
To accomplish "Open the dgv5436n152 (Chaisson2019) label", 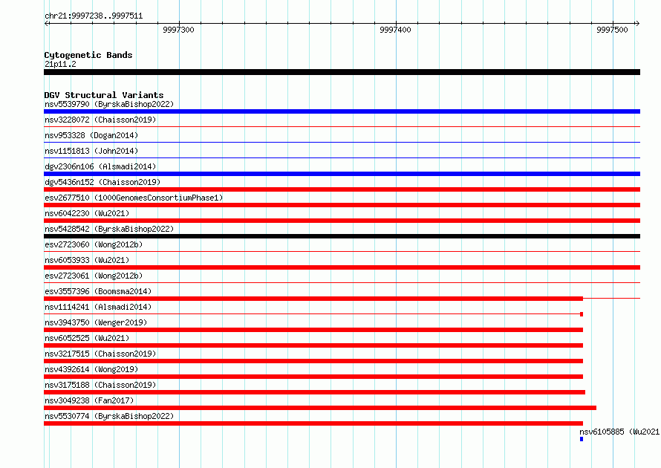I will tap(102, 182).
